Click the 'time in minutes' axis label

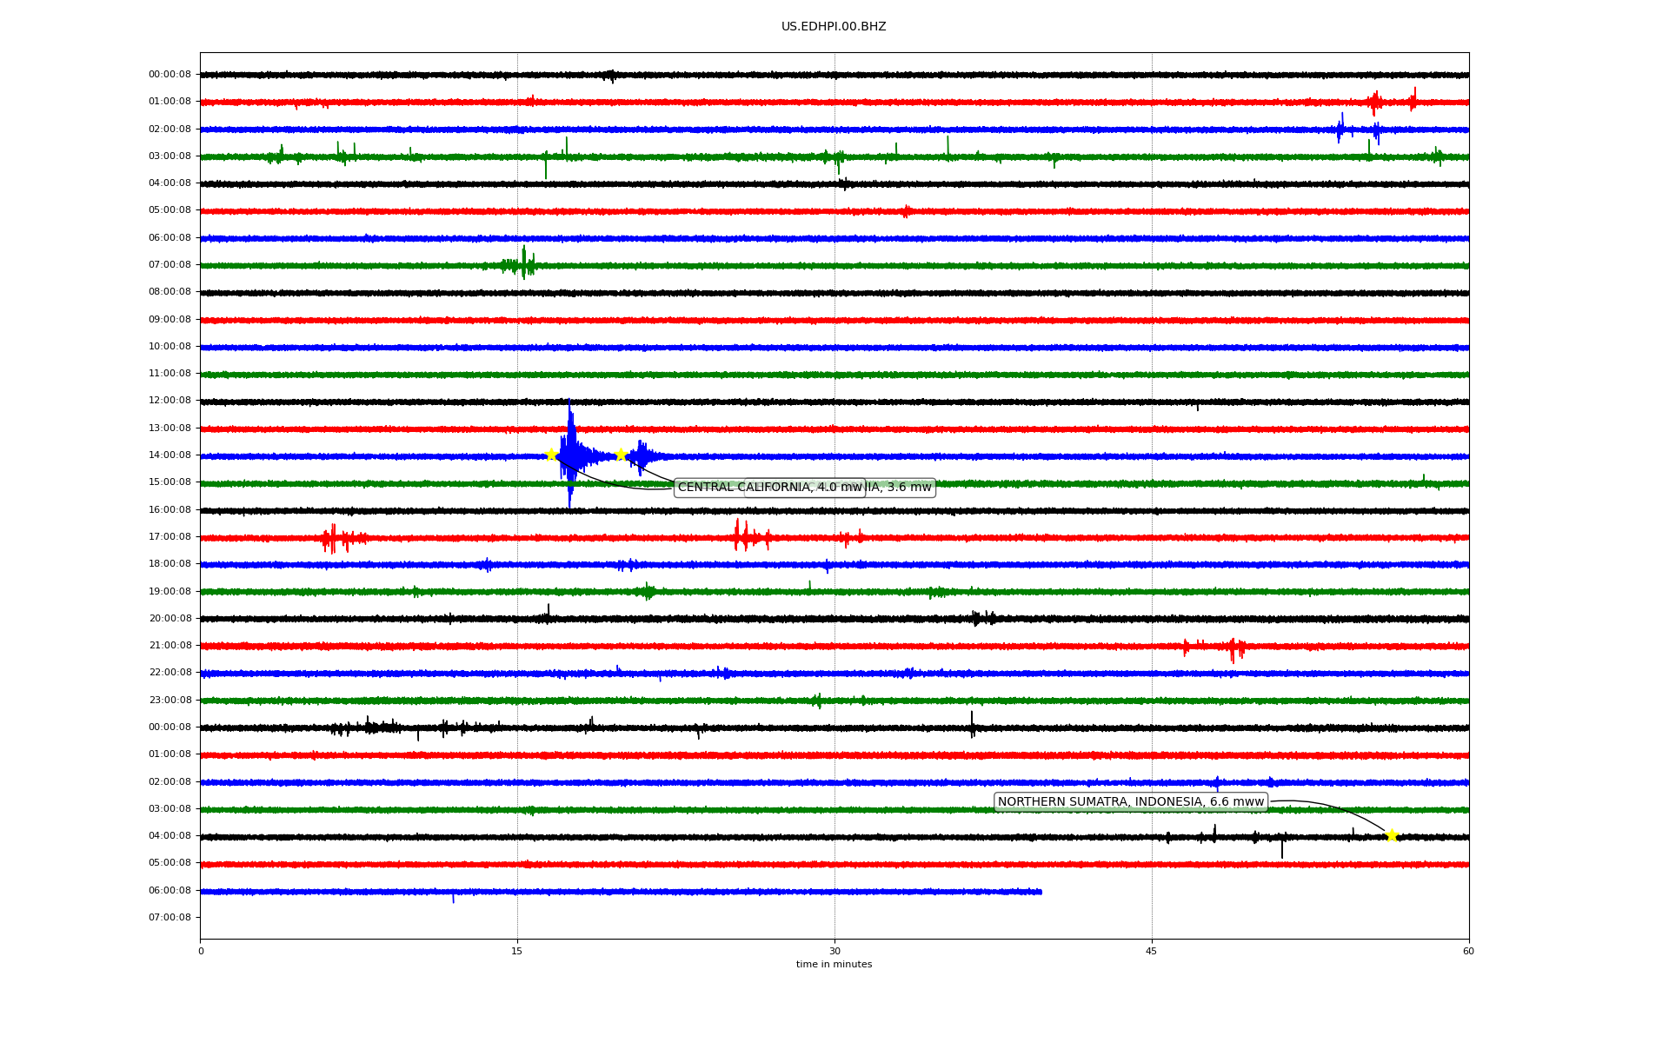834,965
